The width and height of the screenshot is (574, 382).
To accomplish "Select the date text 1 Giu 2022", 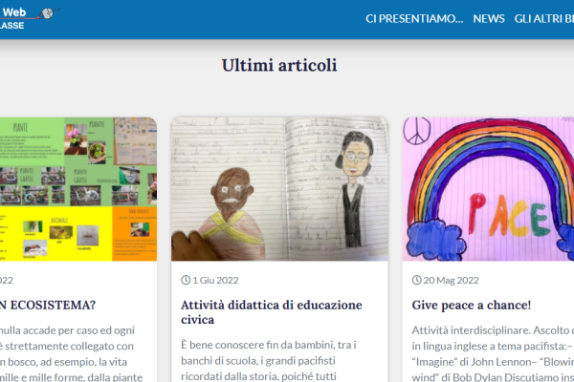I will [215, 281].
